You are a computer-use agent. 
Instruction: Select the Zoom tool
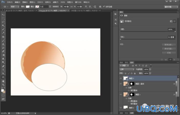coord(3,85)
